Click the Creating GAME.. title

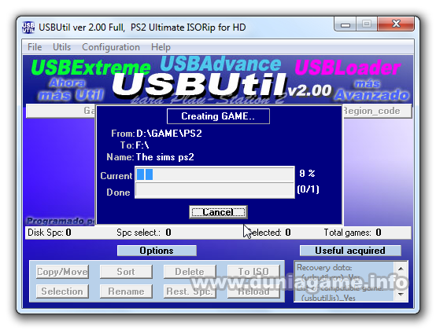(218, 116)
